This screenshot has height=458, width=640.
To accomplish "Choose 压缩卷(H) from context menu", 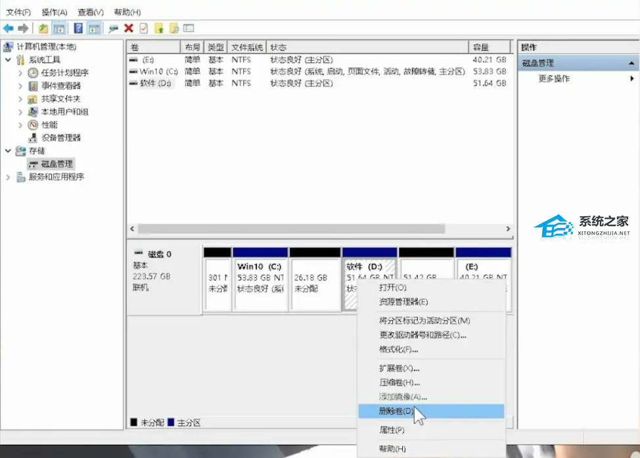I will [432, 382].
